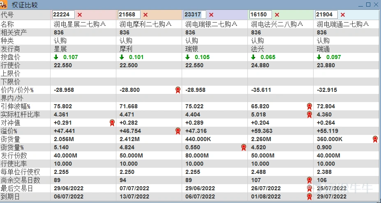This screenshot has height=203, width=381.
Task: Remove warrant 16150 with its red X
Action: 277,15
